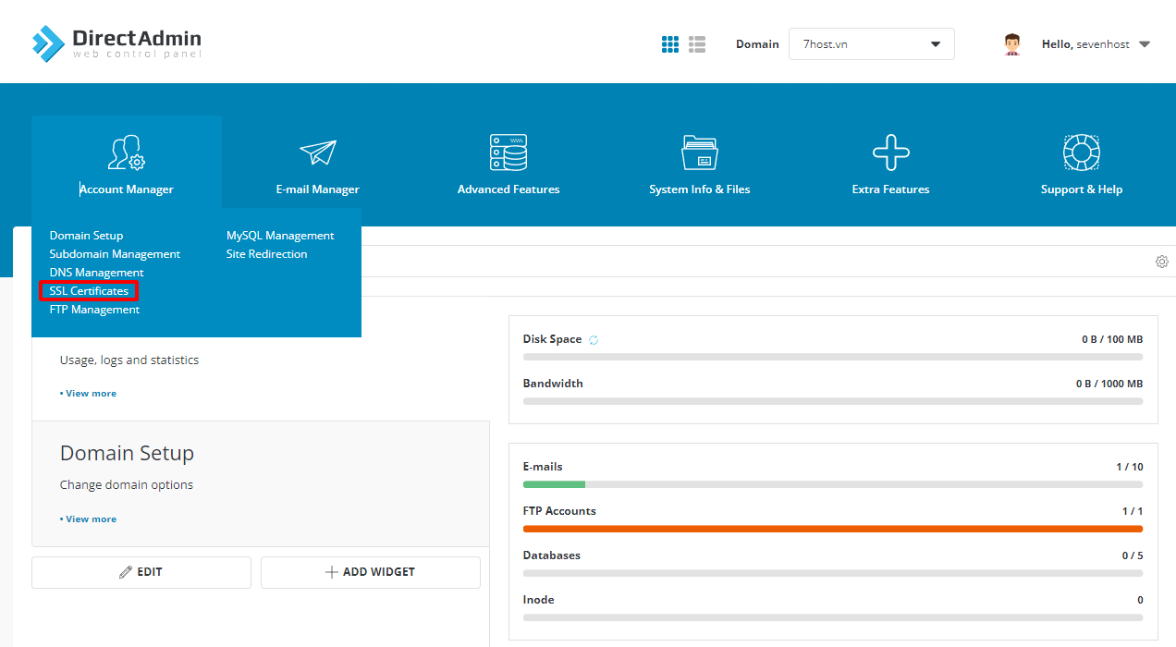1176x647 pixels.
Task: Open Support & Help lifebuoy icon
Action: point(1082,153)
